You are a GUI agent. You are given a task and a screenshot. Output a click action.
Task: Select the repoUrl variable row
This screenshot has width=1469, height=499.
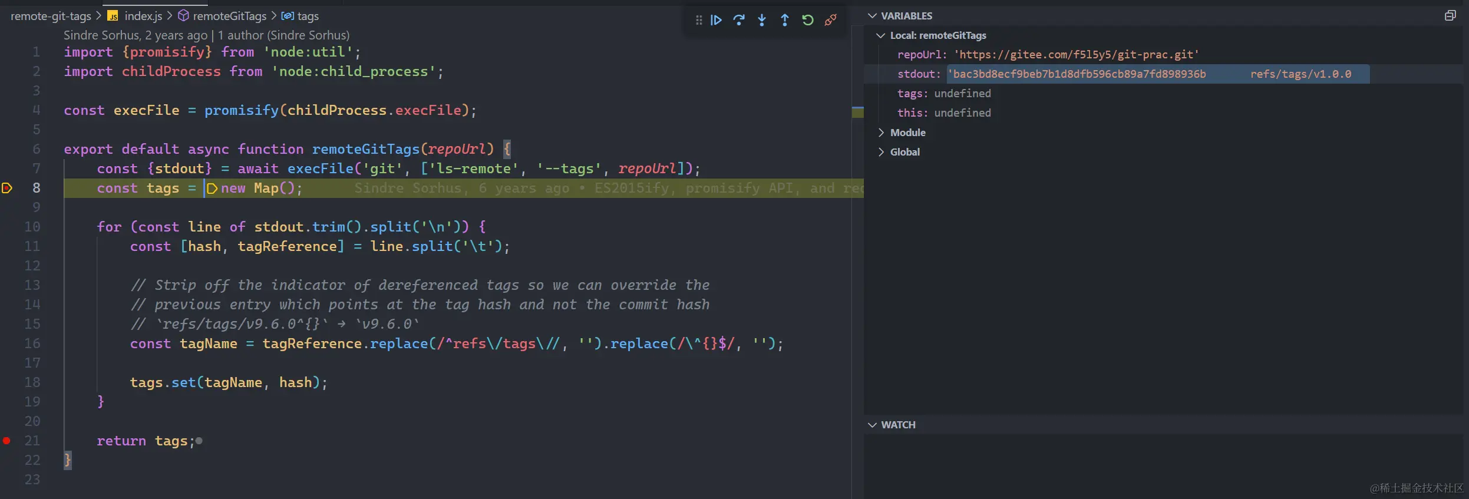coord(1163,55)
